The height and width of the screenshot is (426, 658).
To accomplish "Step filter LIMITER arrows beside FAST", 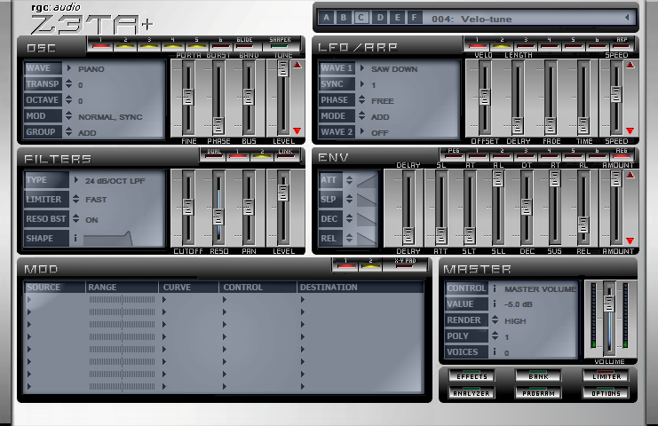I will pyautogui.click(x=76, y=199).
